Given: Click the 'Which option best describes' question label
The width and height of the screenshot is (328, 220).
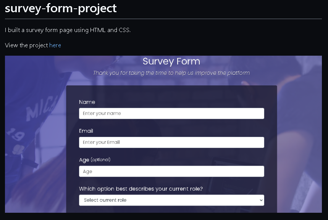Looking at the screenshot, I should [x=141, y=189].
